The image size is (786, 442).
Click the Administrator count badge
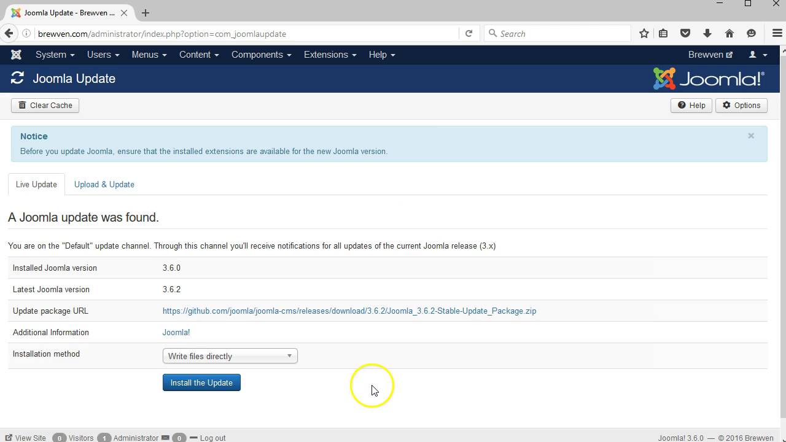click(104, 438)
